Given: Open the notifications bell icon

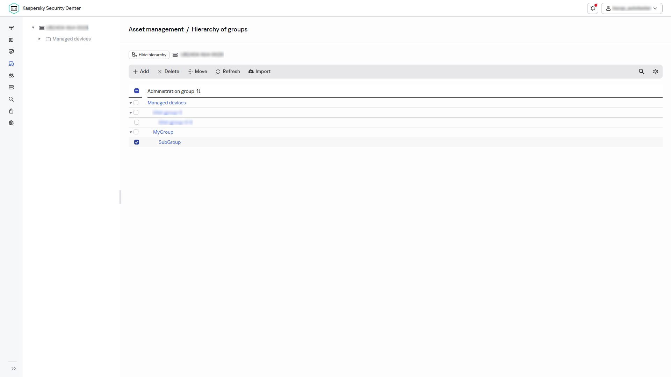Looking at the screenshot, I should [x=593, y=8].
